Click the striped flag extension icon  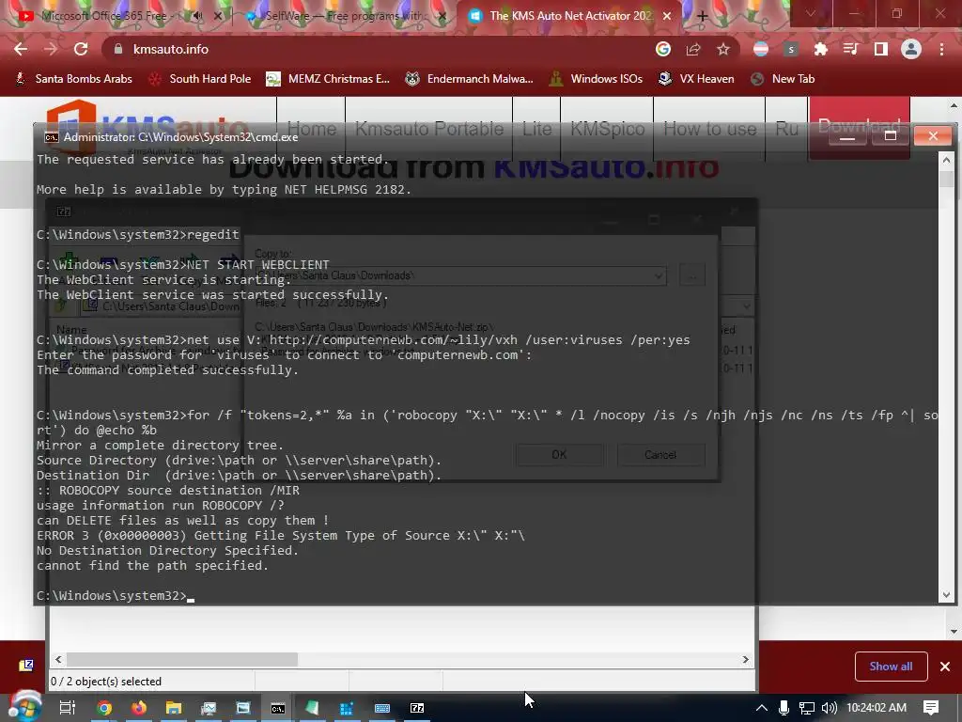(x=761, y=49)
